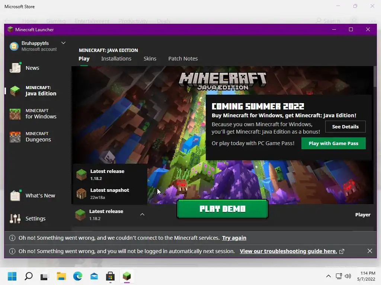381x285 pixels.
Task: Open the News section icon
Action: pos(15,68)
